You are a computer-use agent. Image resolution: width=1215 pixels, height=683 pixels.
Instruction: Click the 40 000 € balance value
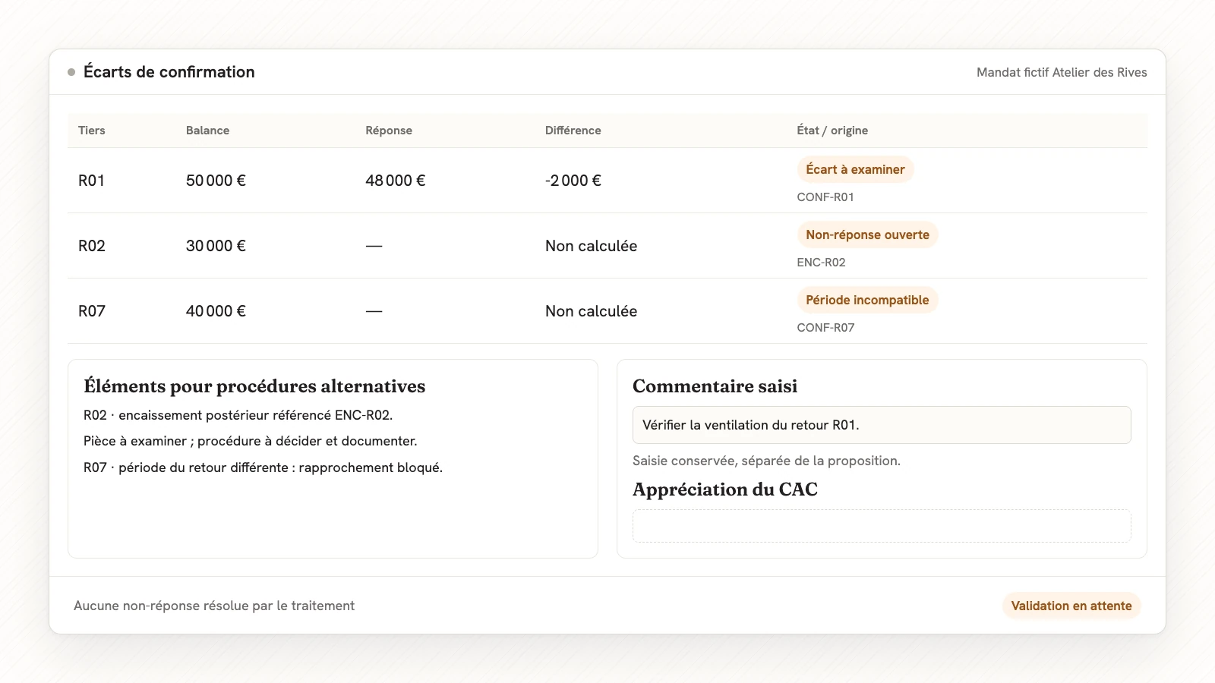(216, 311)
